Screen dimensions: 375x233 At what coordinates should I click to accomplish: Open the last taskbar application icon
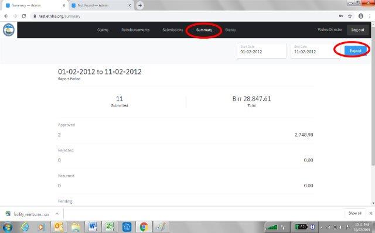point(161,227)
